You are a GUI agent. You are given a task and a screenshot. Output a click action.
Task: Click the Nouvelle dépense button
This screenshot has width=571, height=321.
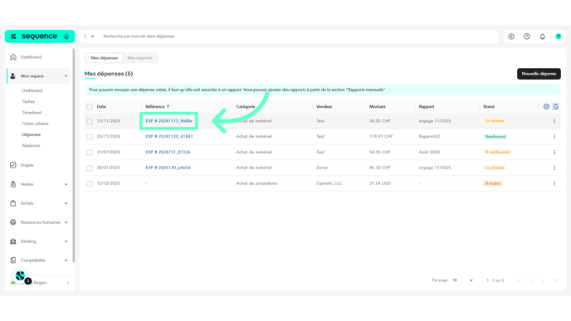[539, 74]
